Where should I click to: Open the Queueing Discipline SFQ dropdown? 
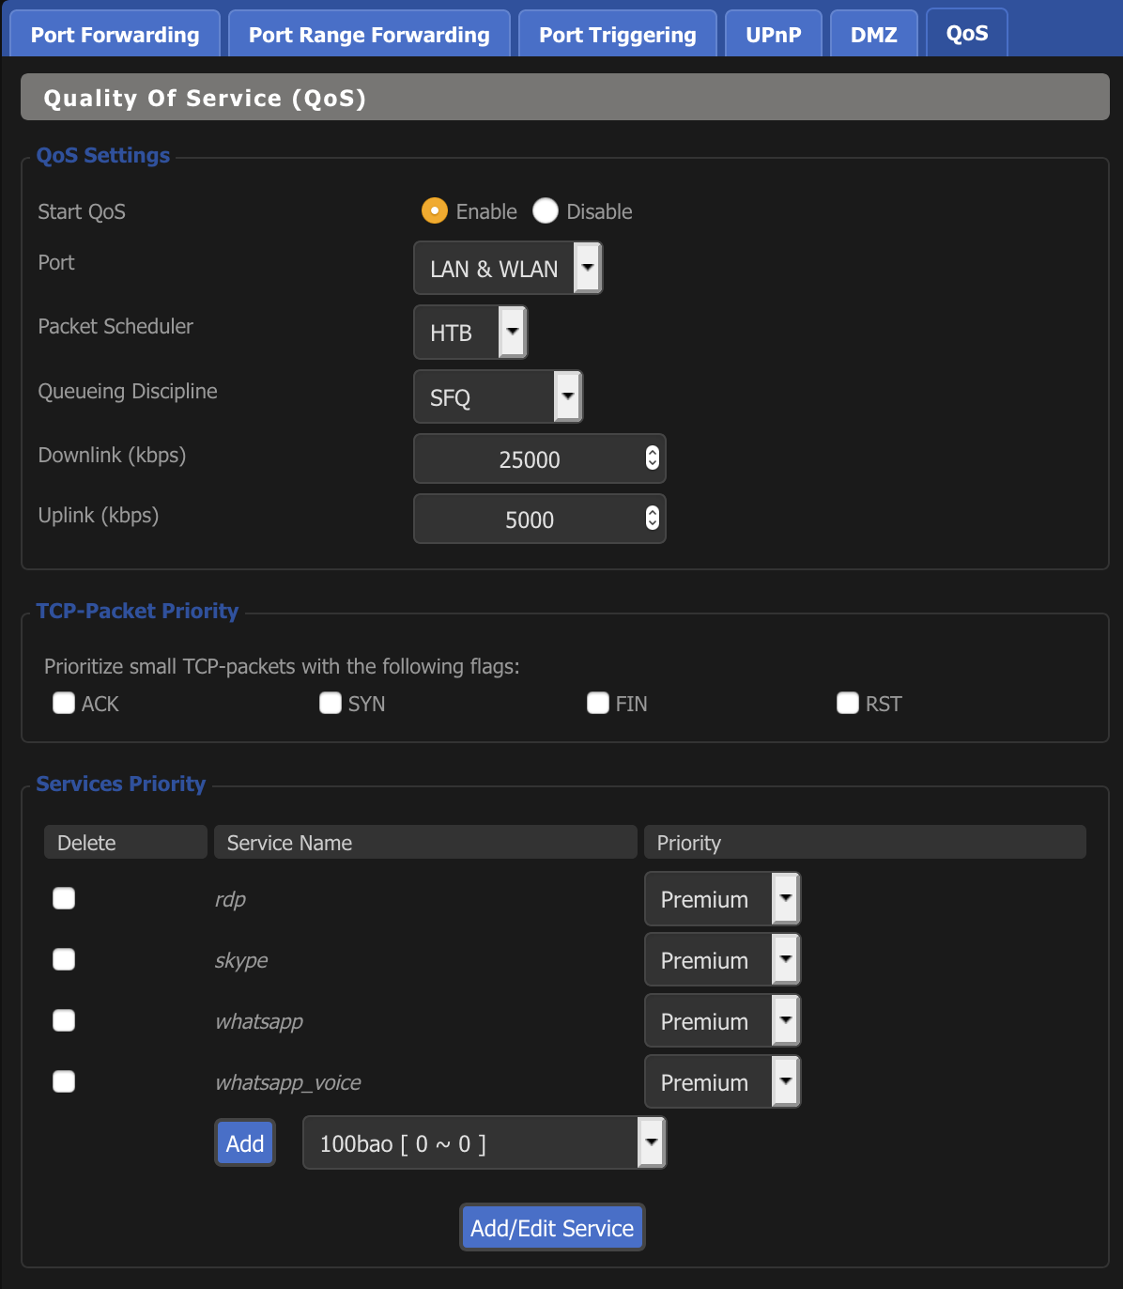tap(498, 397)
